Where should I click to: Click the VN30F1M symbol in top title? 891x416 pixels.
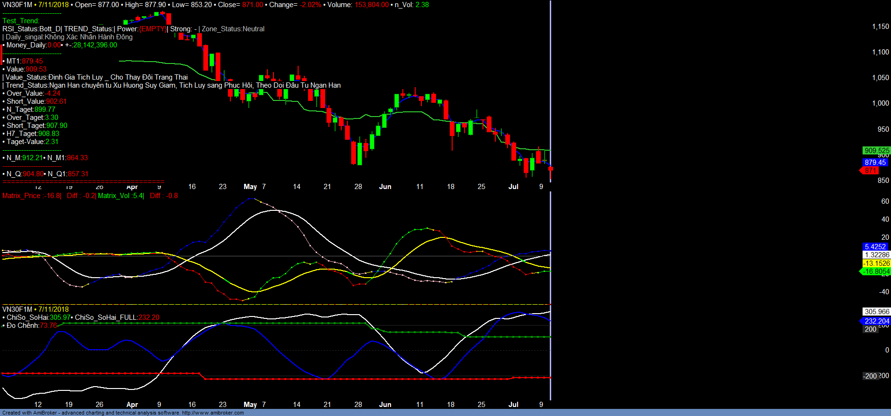(x=17, y=5)
